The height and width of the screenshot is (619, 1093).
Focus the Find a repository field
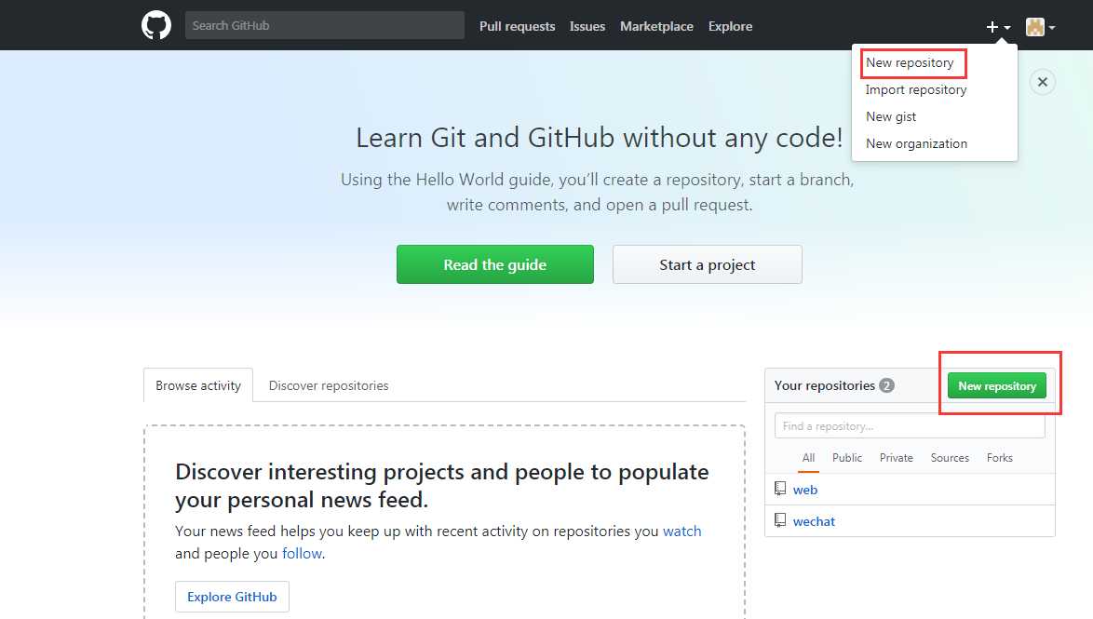click(x=910, y=426)
